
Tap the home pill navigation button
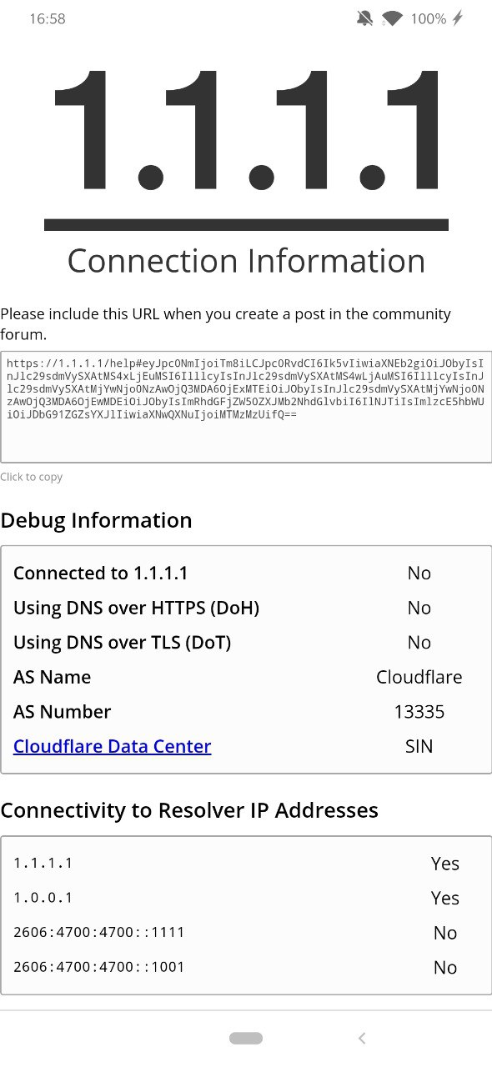click(x=246, y=1038)
